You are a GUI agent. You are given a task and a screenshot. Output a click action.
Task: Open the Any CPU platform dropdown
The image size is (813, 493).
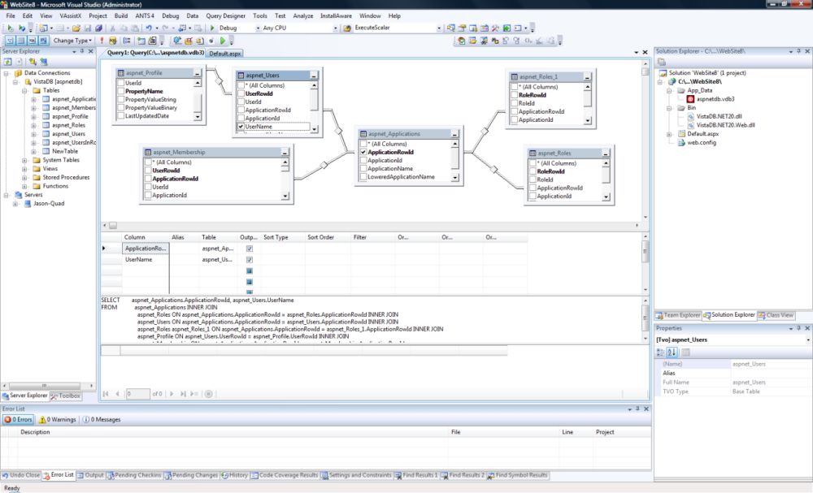click(336, 27)
